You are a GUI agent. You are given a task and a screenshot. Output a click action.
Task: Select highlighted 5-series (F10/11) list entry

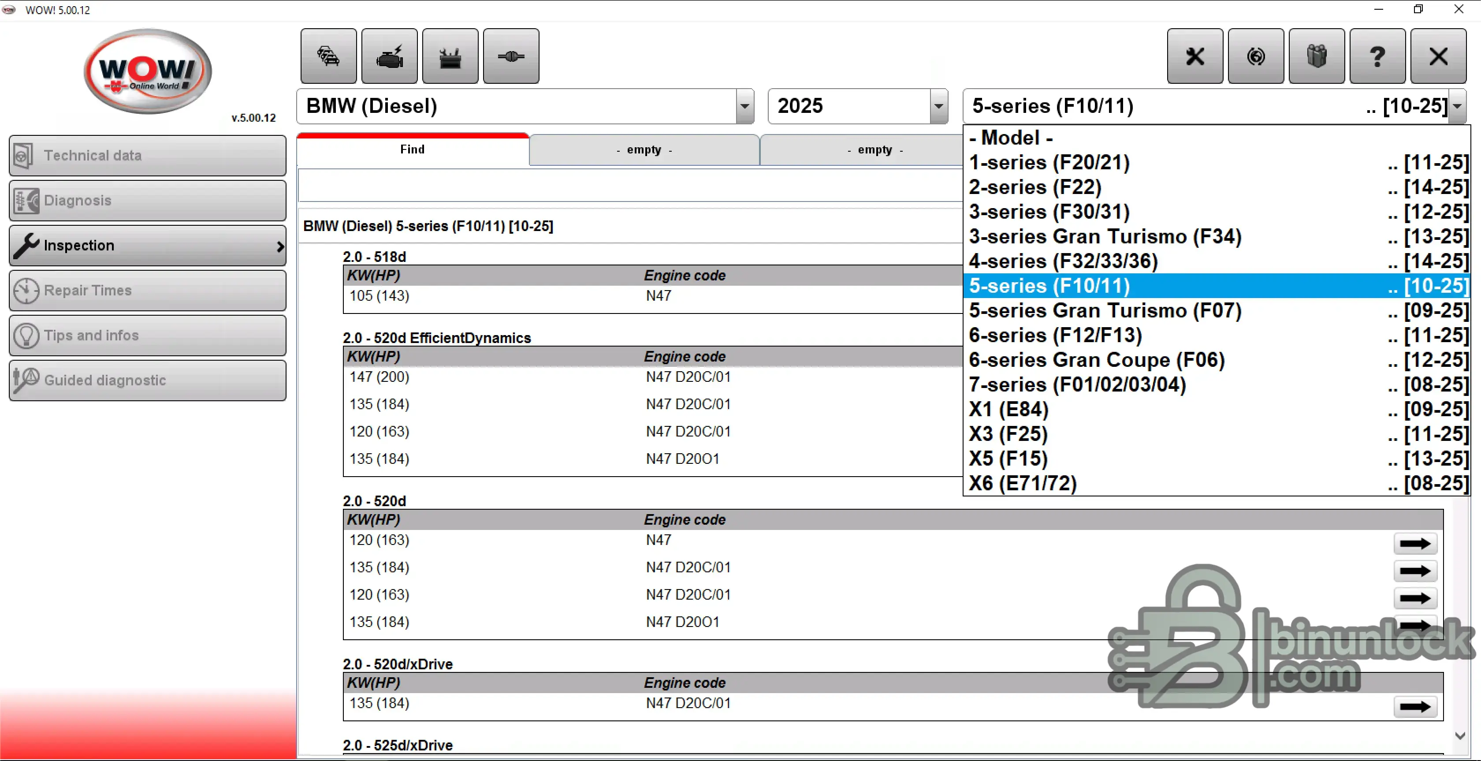1217,286
